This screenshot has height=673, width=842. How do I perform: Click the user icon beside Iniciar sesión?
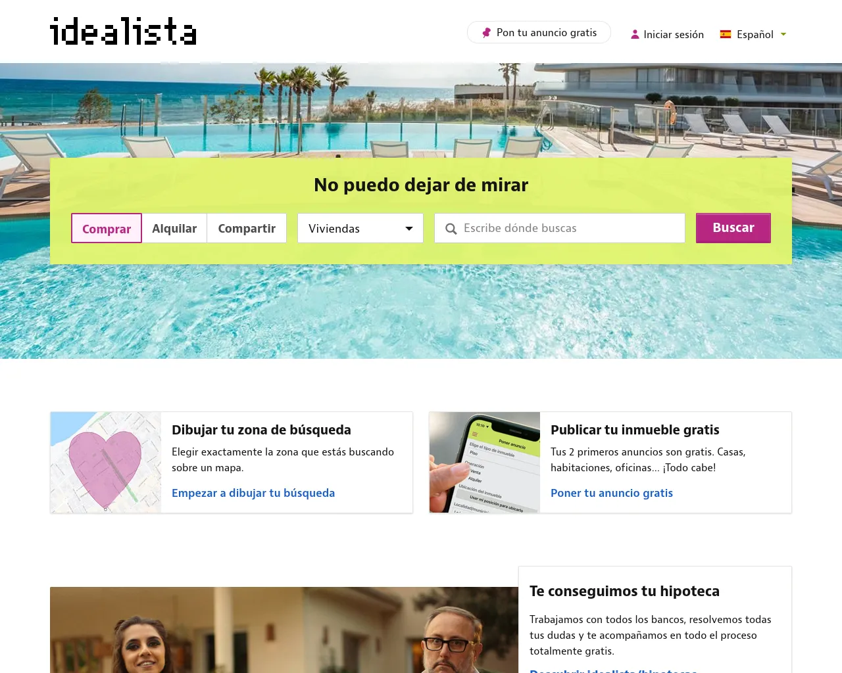pyautogui.click(x=635, y=34)
